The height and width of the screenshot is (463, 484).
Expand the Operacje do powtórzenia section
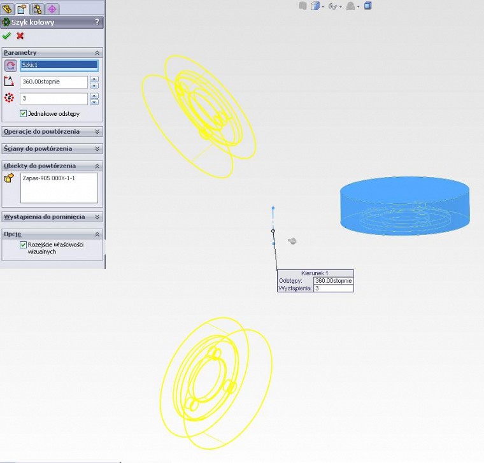(97, 131)
